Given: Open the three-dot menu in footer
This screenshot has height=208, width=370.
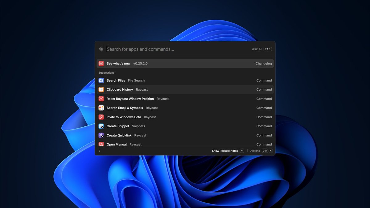Looking at the screenshot, I should (x=100, y=151).
